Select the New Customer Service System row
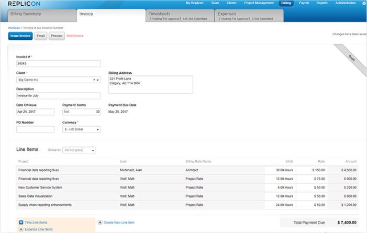The width and height of the screenshot is (367, 233). click(187, 187)
